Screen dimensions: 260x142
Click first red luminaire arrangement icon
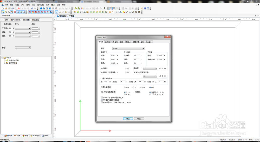point(30,12)
